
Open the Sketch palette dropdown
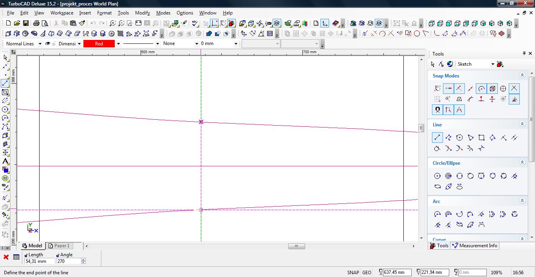[493, 64]
